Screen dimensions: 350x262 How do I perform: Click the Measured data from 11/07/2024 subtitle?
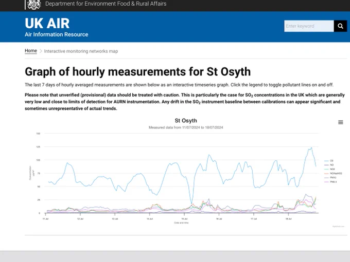click(186, 127)
